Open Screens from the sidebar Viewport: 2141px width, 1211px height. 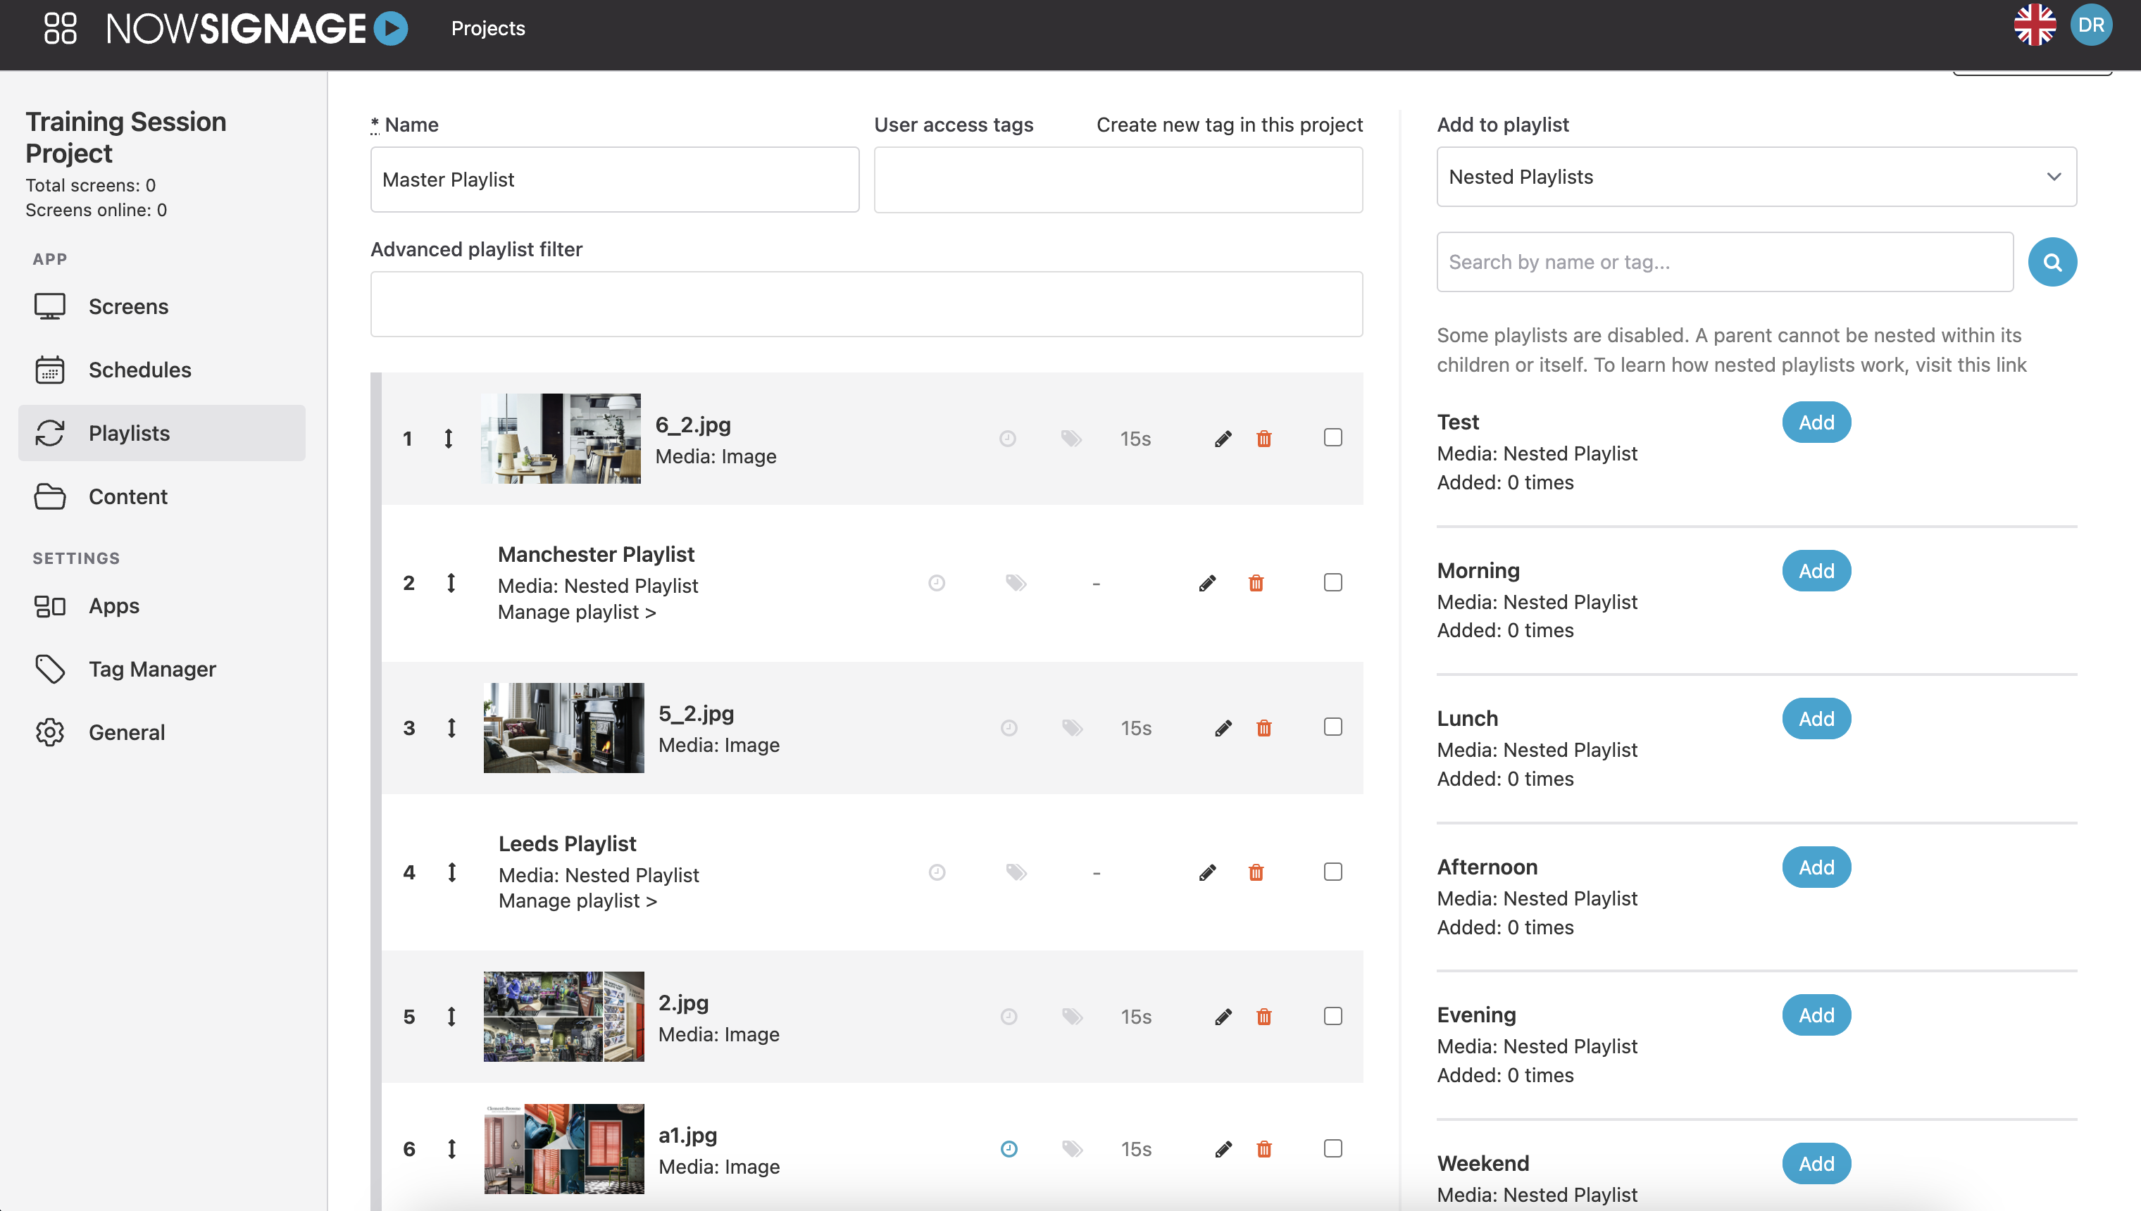click(x=129, y=306)
